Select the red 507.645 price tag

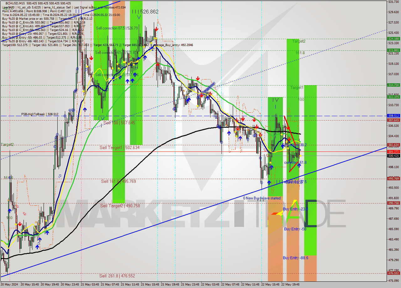[x=393, y=120]
